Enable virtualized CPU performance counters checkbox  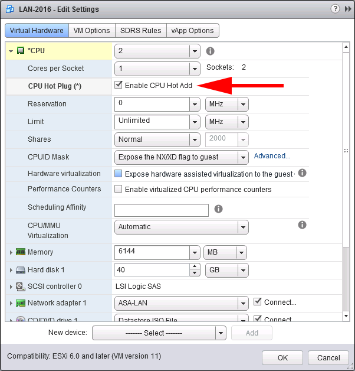(x=118, y=189)
